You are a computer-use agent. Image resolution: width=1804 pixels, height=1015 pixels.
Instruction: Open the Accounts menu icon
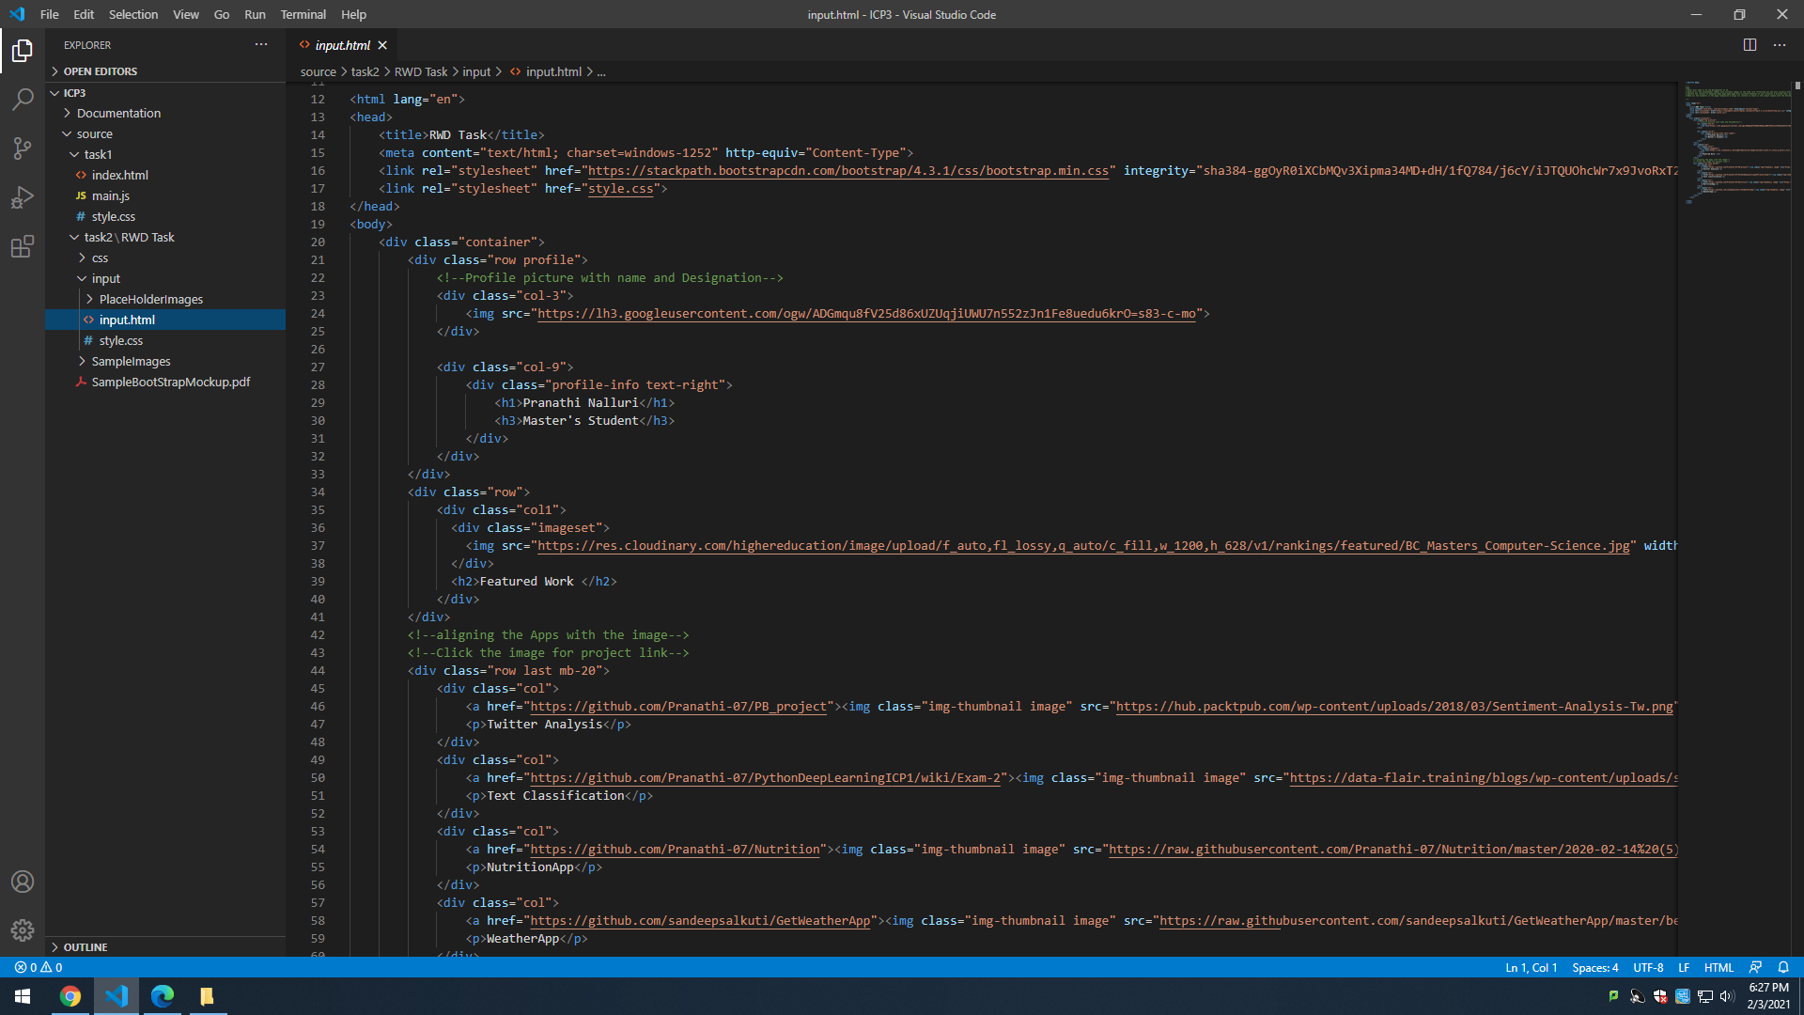click(x=23, y=882)
